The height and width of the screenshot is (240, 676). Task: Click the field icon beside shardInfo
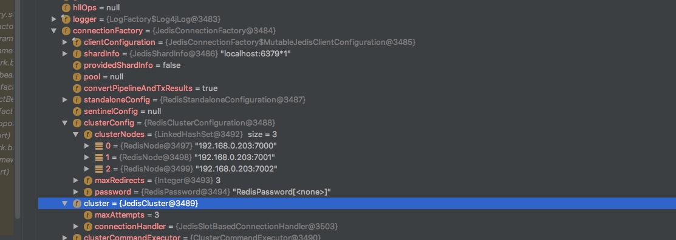(x=77, y=54)
